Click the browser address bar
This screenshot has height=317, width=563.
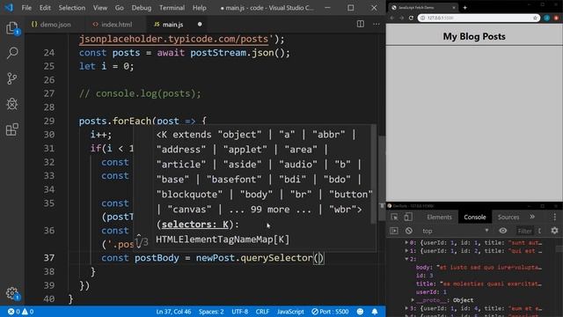tap(479, 18)
